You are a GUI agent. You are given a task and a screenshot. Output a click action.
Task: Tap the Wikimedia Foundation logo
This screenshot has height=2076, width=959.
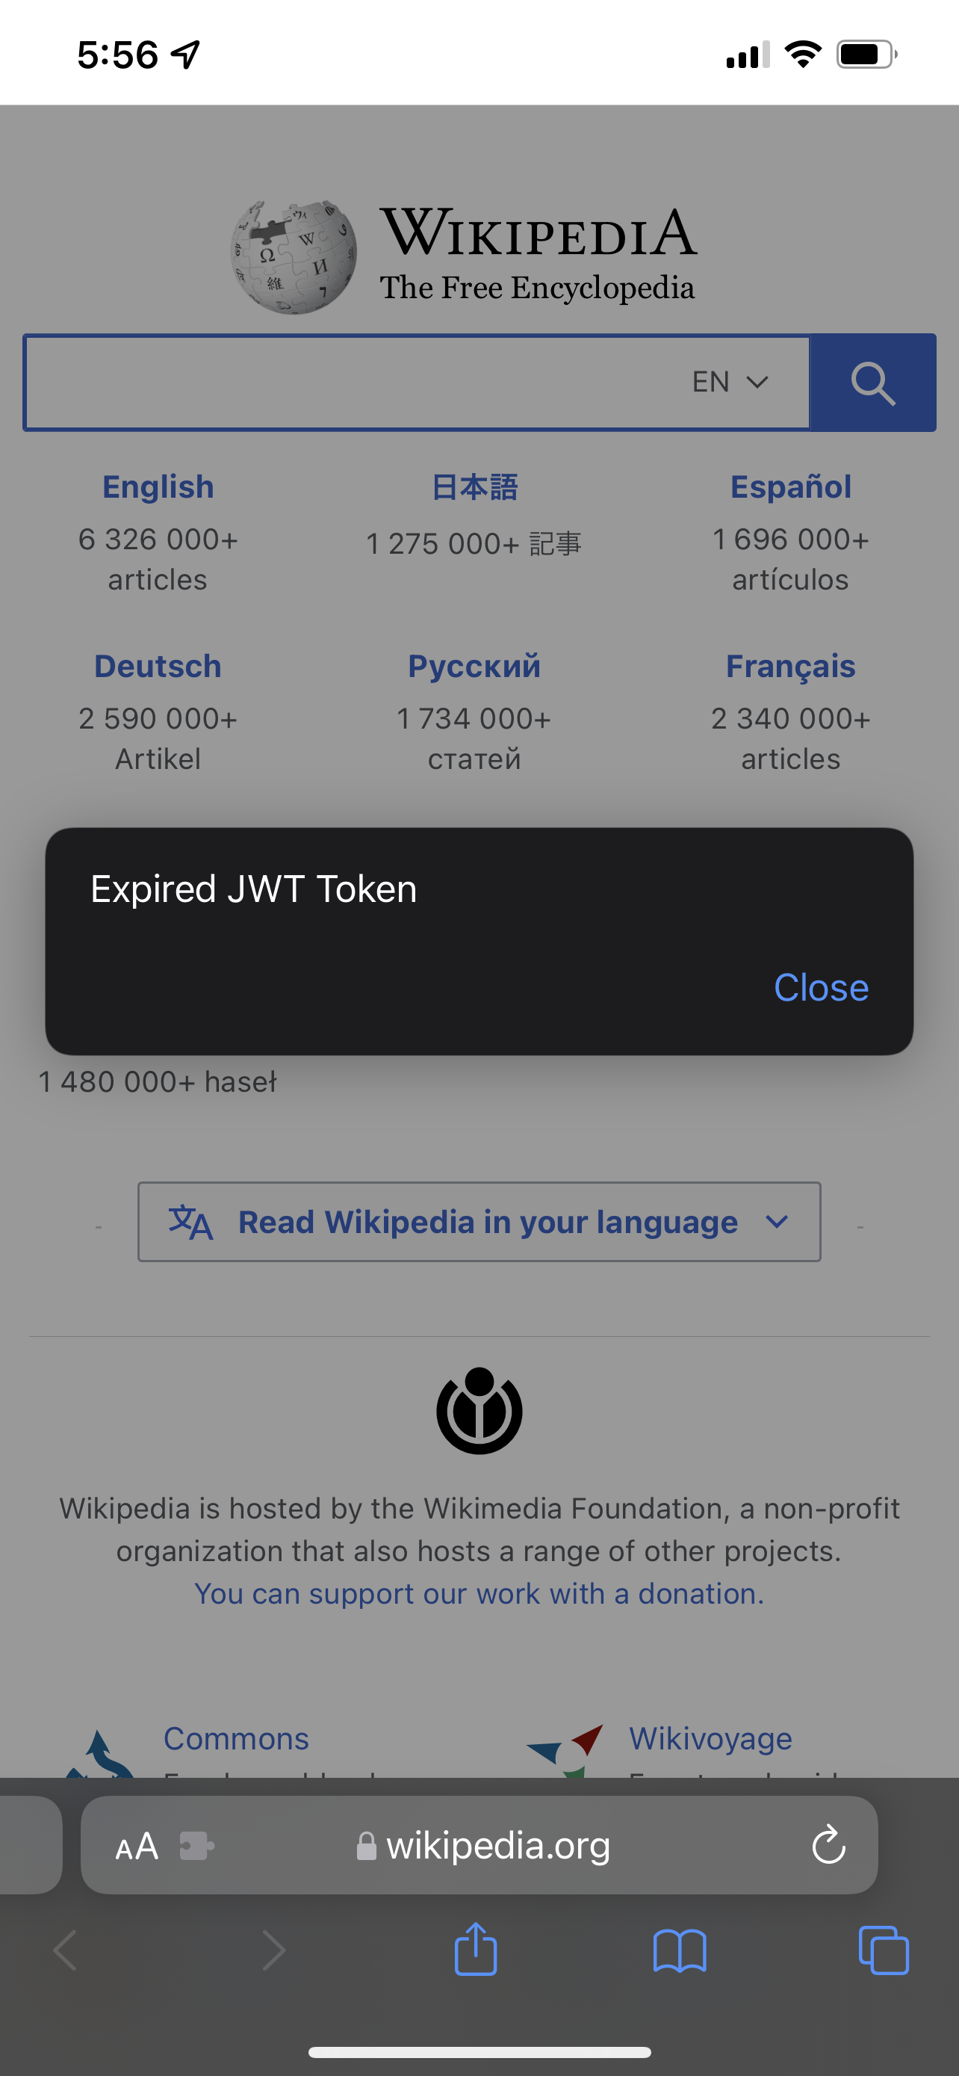point(479,1410)
